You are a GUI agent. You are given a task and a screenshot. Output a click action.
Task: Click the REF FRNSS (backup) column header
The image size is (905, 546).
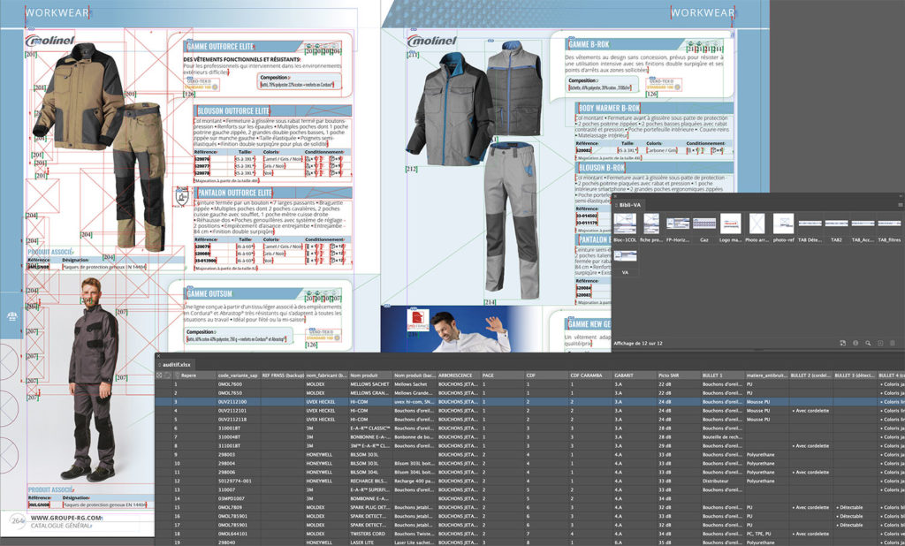(x=283, y=375)
